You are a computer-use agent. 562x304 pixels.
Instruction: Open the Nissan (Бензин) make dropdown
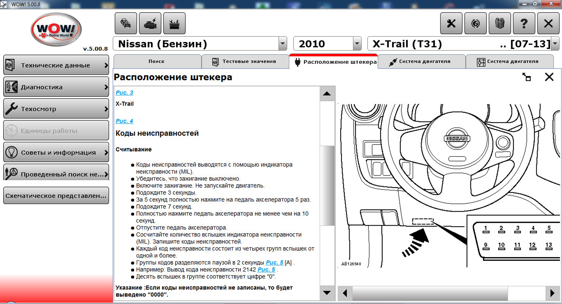click(x=282, y=44)
